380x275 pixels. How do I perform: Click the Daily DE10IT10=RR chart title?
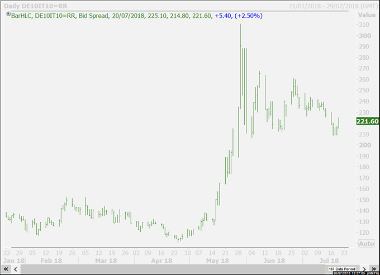click(x=36, y=6)
